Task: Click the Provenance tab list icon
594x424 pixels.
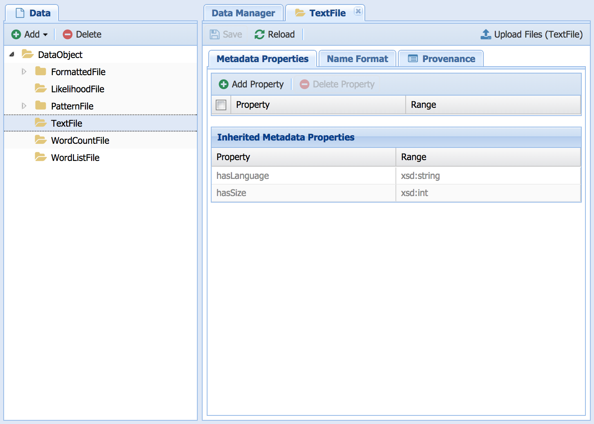Action: coord(413,59)
